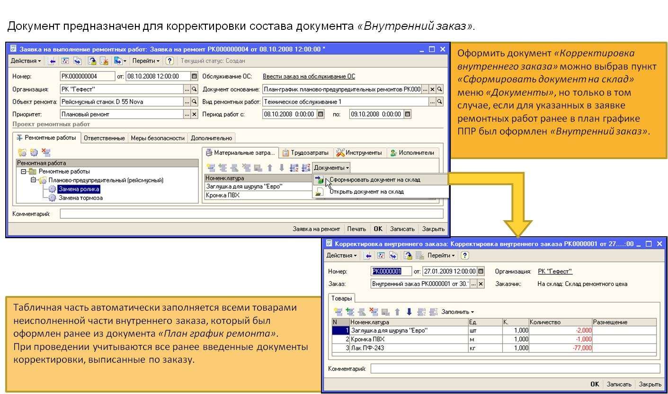Viewport: 668px width, 394px height.
Task: Choose Открыть документ на склад menu item
Action: click(x=380, y=191)
